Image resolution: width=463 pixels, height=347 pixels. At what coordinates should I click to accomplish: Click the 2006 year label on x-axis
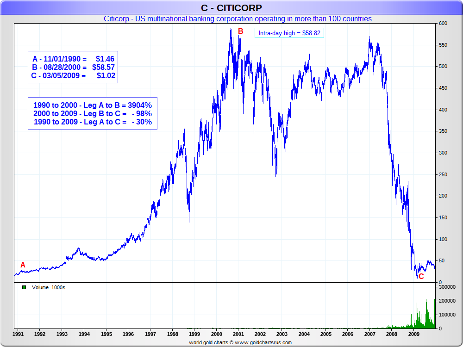348,334
